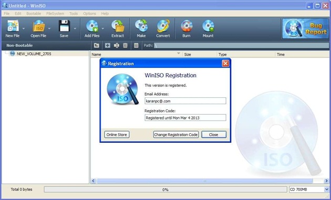
Task: Click the delete trash icon in path bar
Action: [x=125, y=45]
